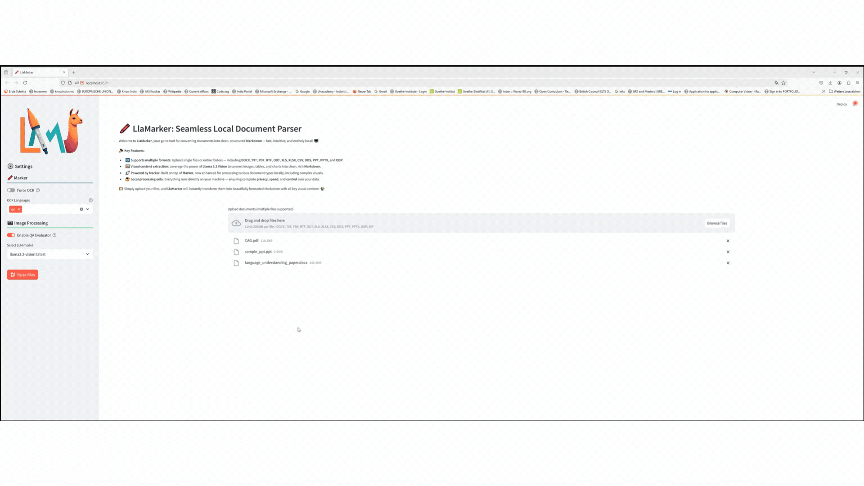
Task: Bookmark page with star icon
Action: pos(783,83)
